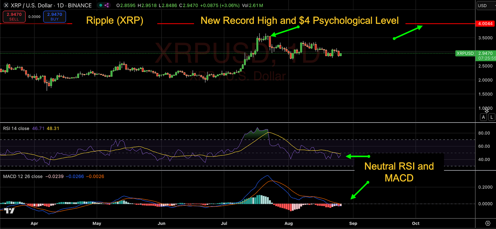This screenshot has height=229, width=496.
Task: Click the RSI moving average value 48.31
Action: click(x=53, y=128)
